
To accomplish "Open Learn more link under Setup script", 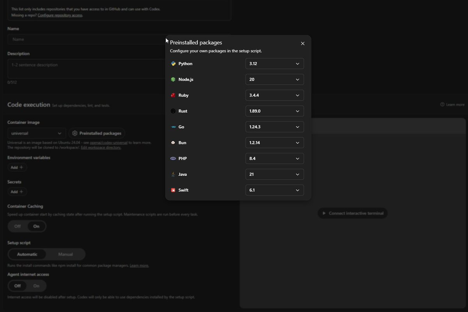I will pos(139,266).
